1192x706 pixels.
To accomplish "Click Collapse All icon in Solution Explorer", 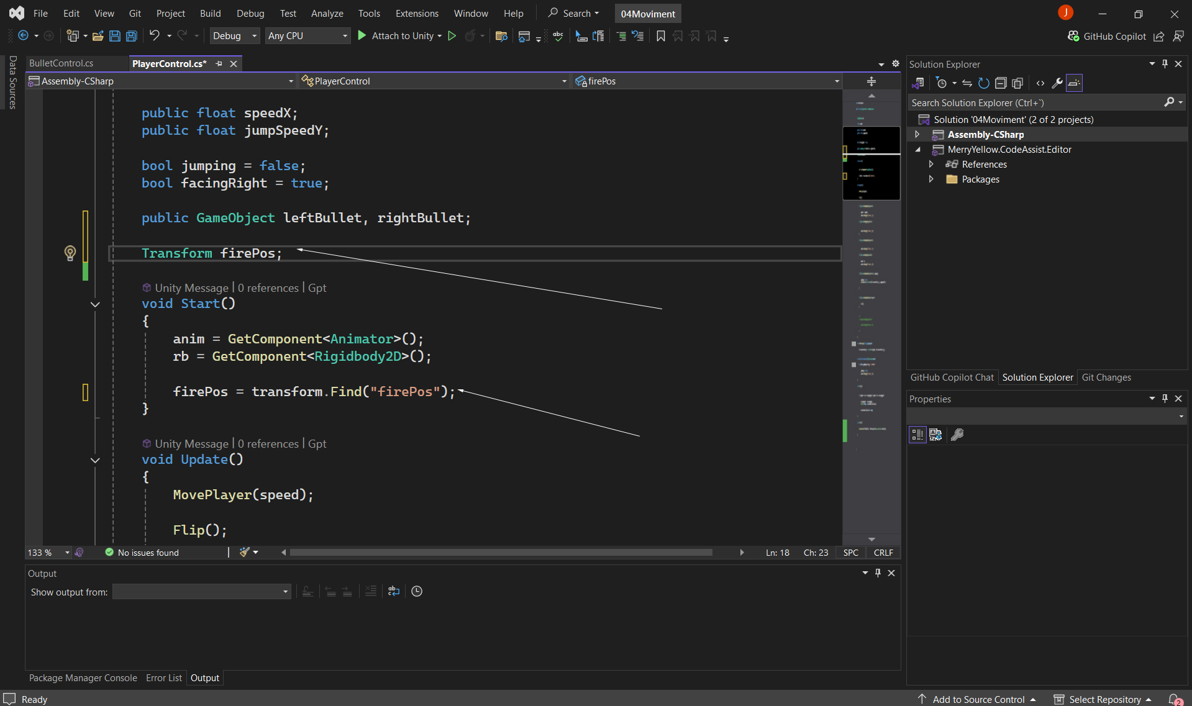I will [x=1000, y=83].
